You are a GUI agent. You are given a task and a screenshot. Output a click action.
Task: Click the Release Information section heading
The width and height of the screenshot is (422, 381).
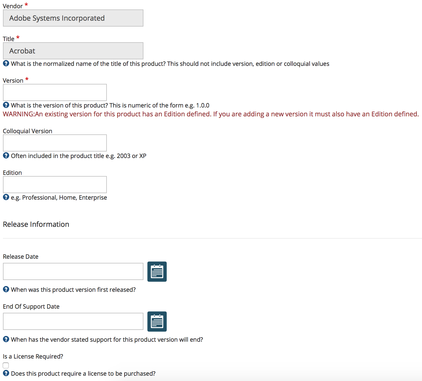tap(36, 224)
